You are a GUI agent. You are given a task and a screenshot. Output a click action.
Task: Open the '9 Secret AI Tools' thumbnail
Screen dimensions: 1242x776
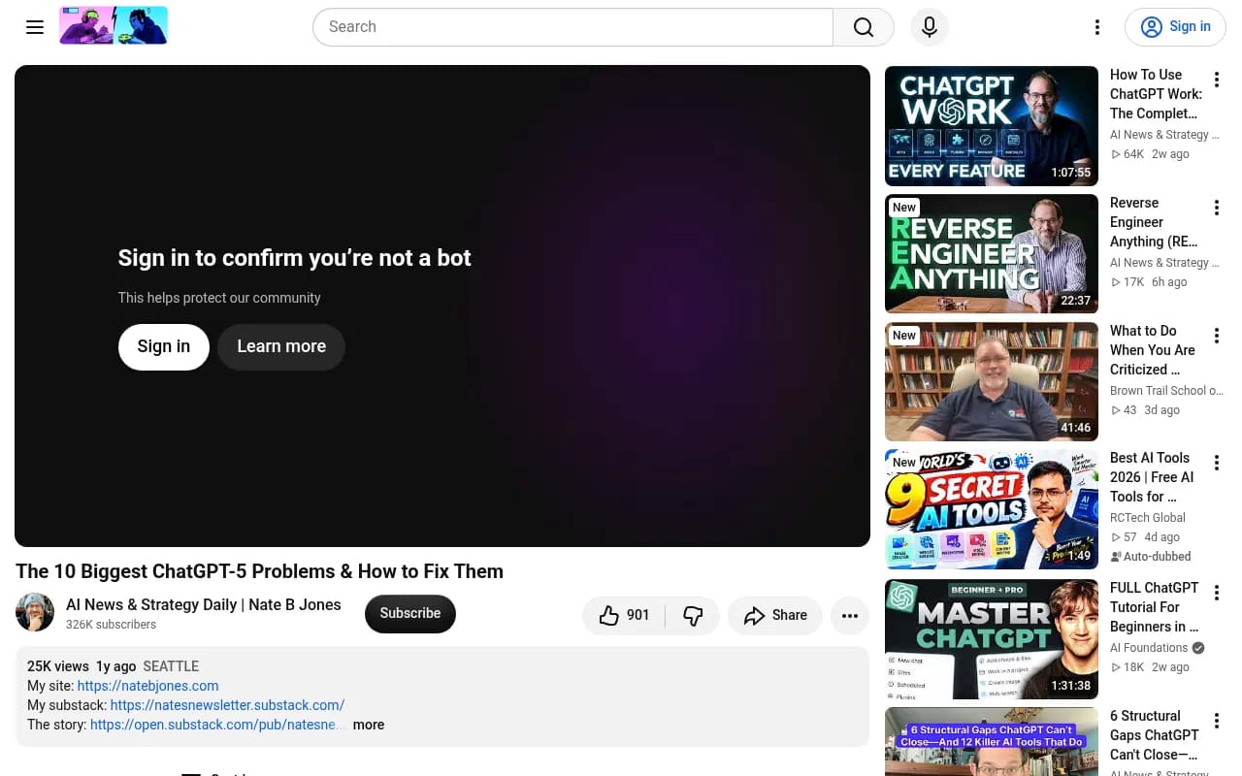[992, 509]
